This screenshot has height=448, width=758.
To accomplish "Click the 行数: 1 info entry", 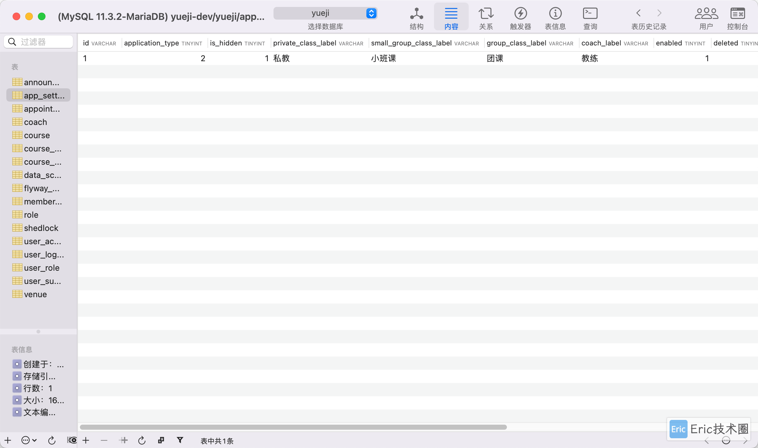I will [x=33, y=388].
